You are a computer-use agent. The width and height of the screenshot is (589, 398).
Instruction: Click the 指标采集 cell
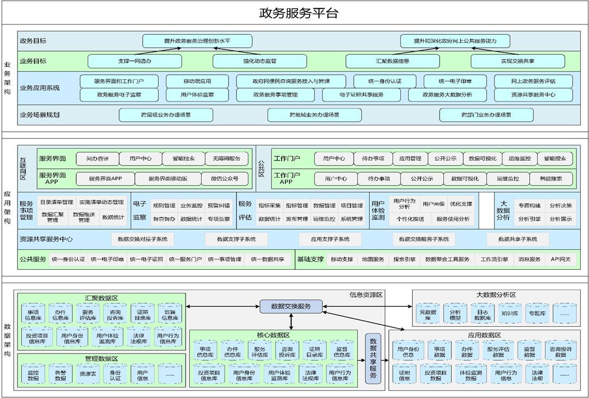pos(269,206)
